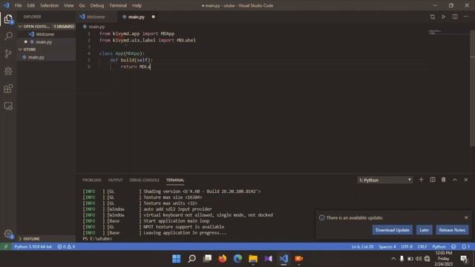Open Visual Studio from taskbar
Viewport: 475px width, 267px height.
[x=269, y=259]
